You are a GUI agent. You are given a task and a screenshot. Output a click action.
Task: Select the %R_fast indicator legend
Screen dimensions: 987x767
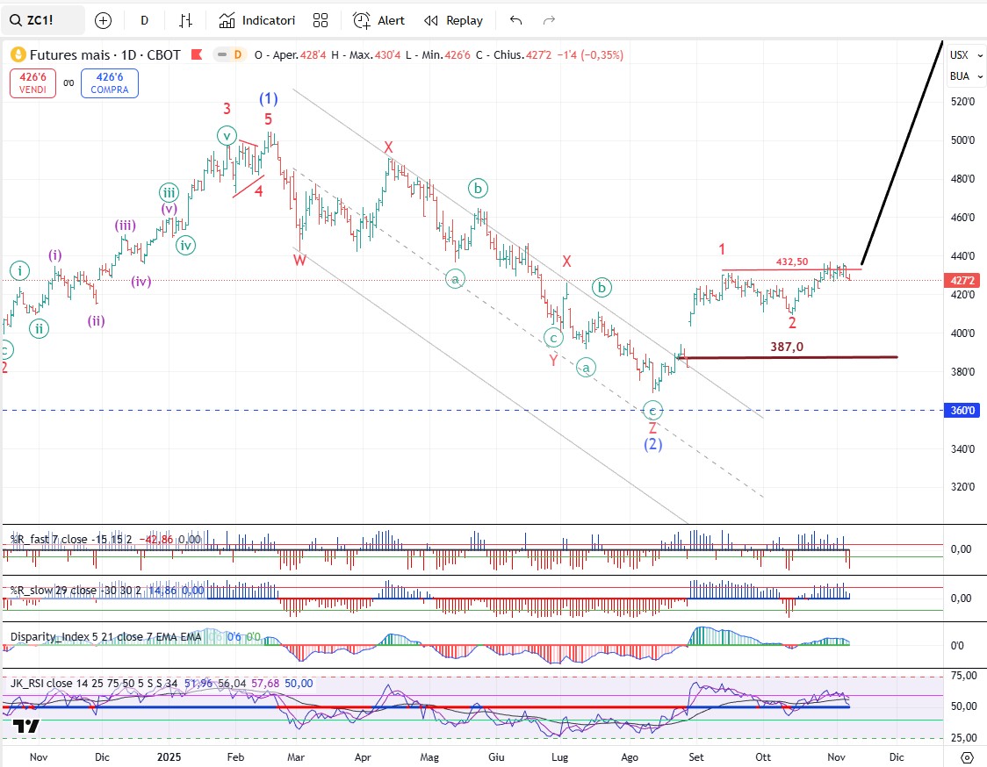coord(70,539)
